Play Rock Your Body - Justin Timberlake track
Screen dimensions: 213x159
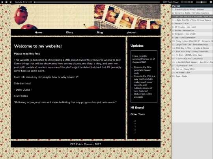click(192, 51)
